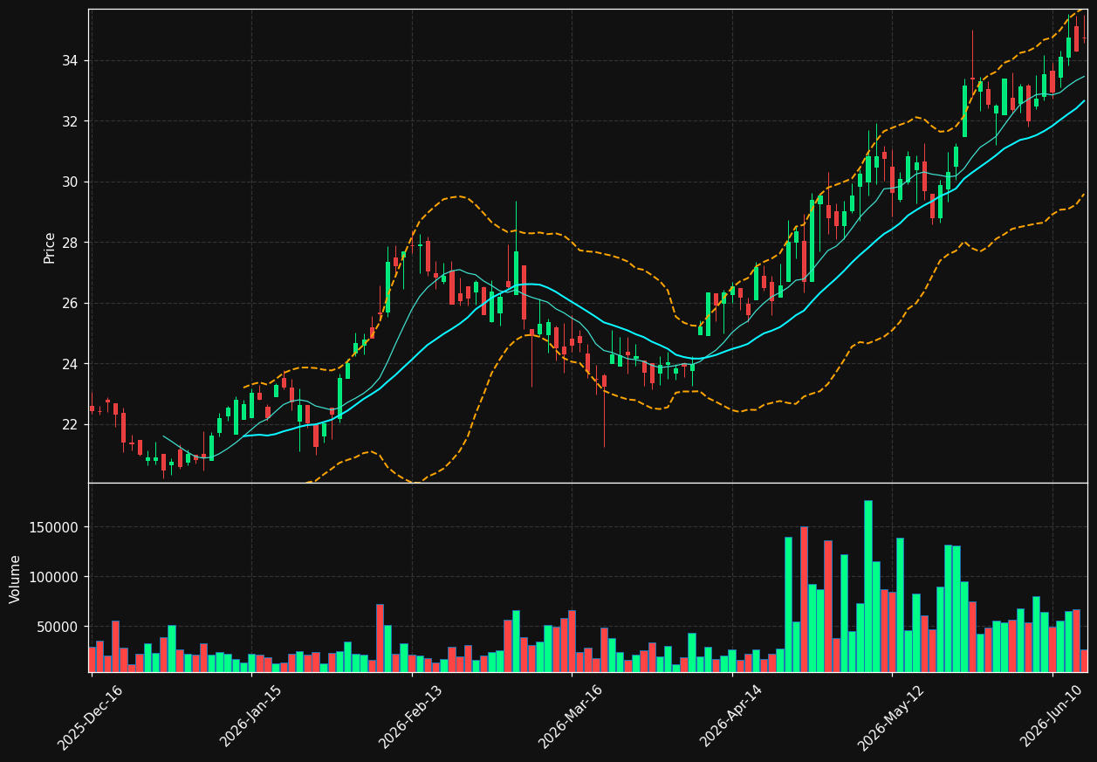1097x762 pixels.
Task: Click the 2026-Feb-13 date label
Action: 410,717
